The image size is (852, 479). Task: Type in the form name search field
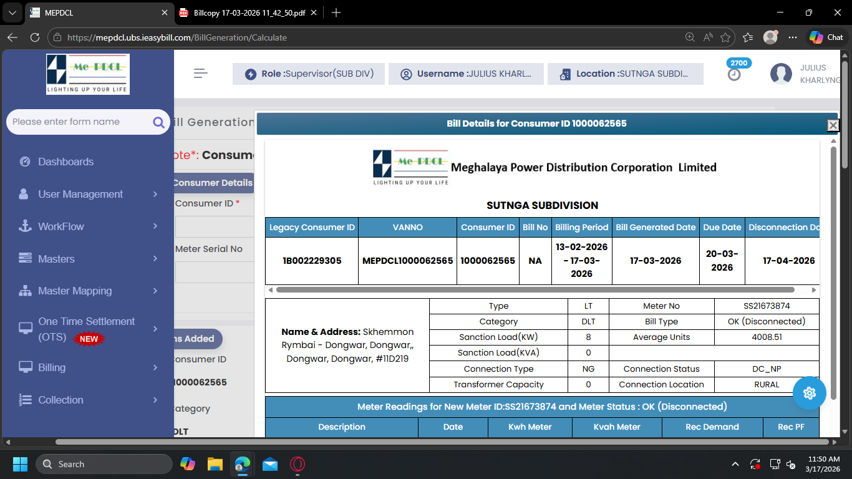pyautogui.click(x=78, y=122)
